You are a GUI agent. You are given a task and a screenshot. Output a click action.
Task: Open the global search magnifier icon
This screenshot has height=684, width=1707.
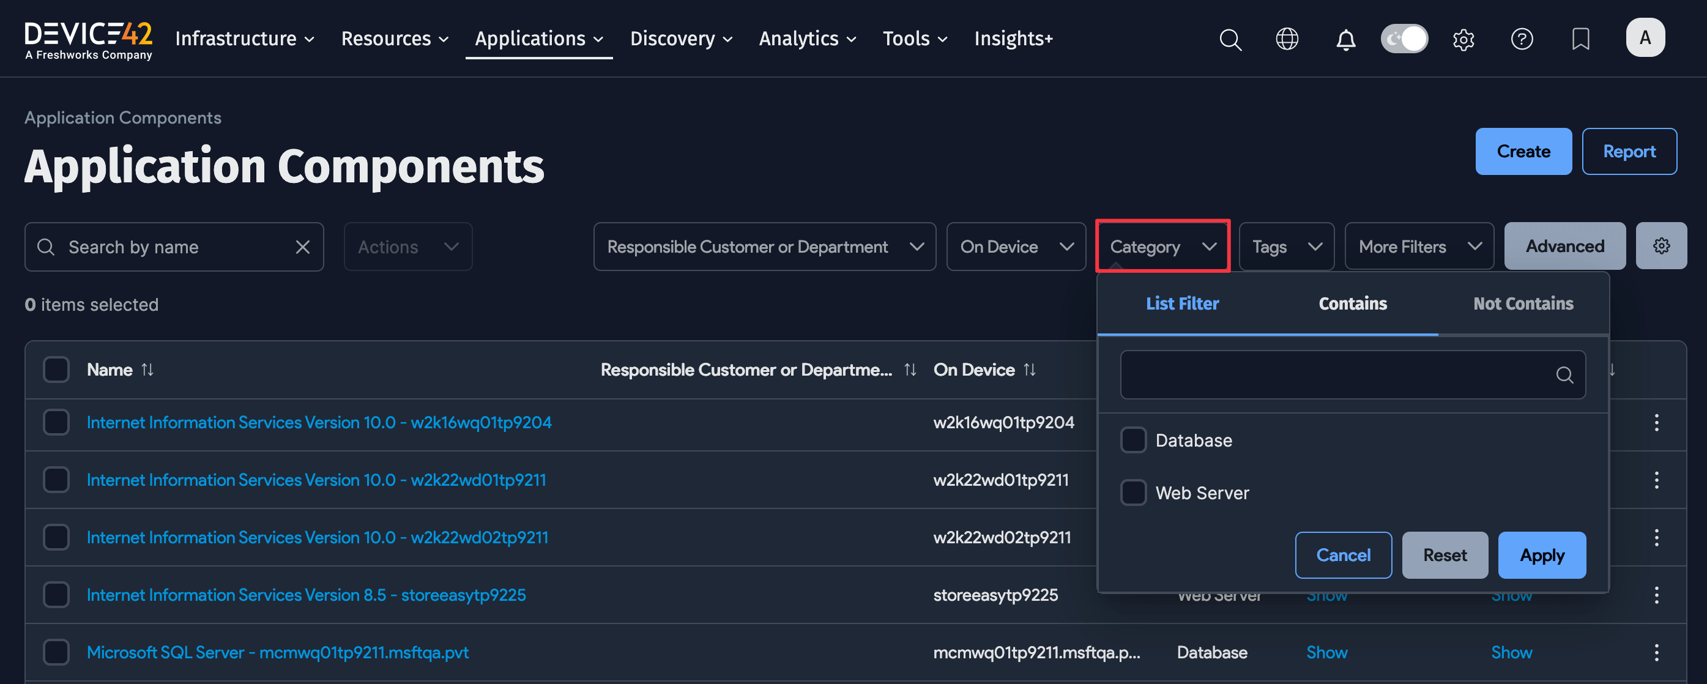tap(1230, 39)
